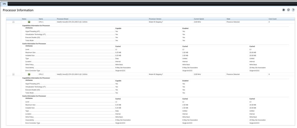Click the 'CPU 1' name cell

(41, 22)
